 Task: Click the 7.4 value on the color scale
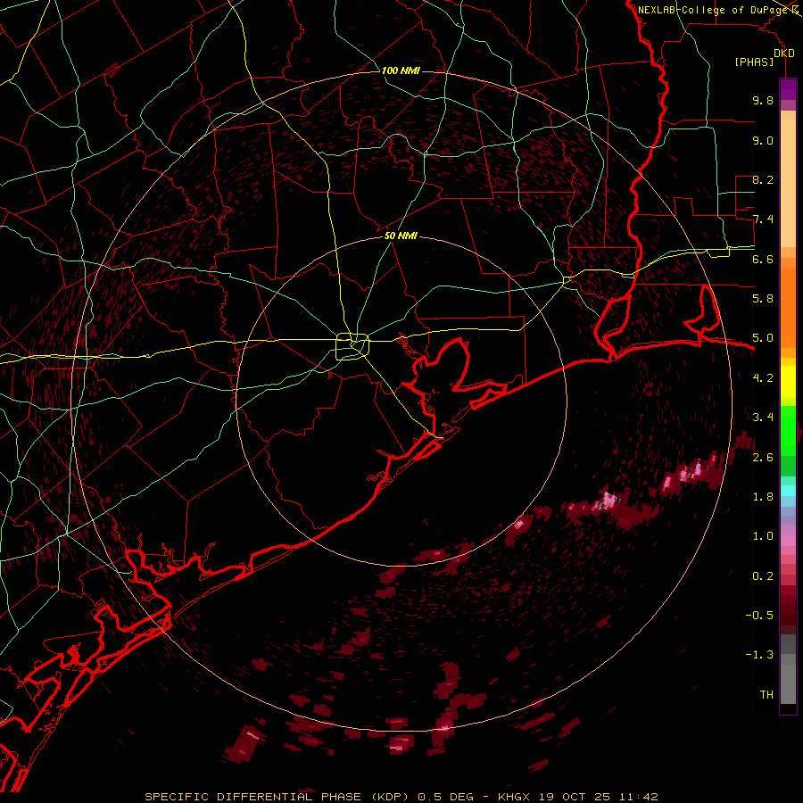point(763,219)
